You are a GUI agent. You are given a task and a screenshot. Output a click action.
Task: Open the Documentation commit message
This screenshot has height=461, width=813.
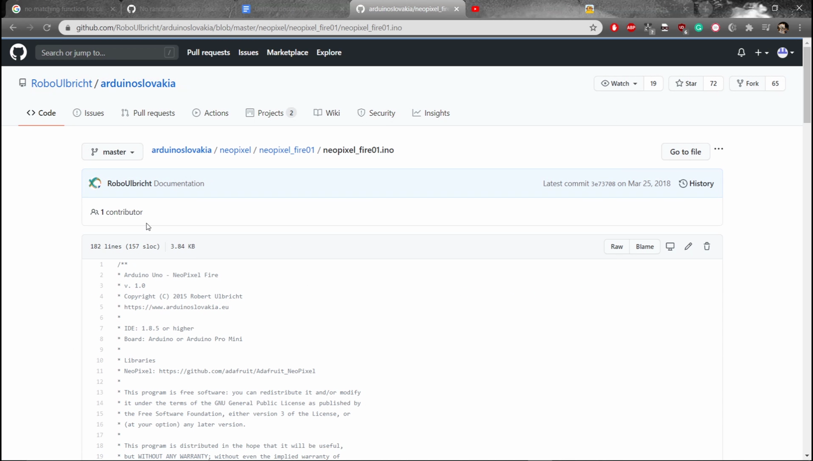point(179,184)
